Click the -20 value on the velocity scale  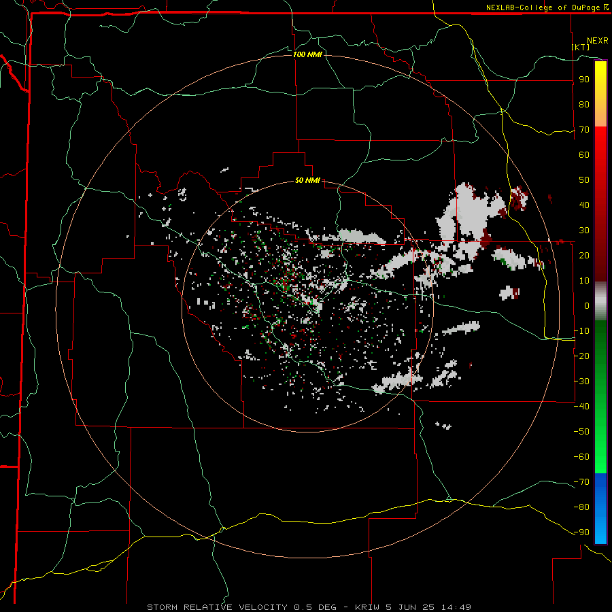tap(581, 356)
